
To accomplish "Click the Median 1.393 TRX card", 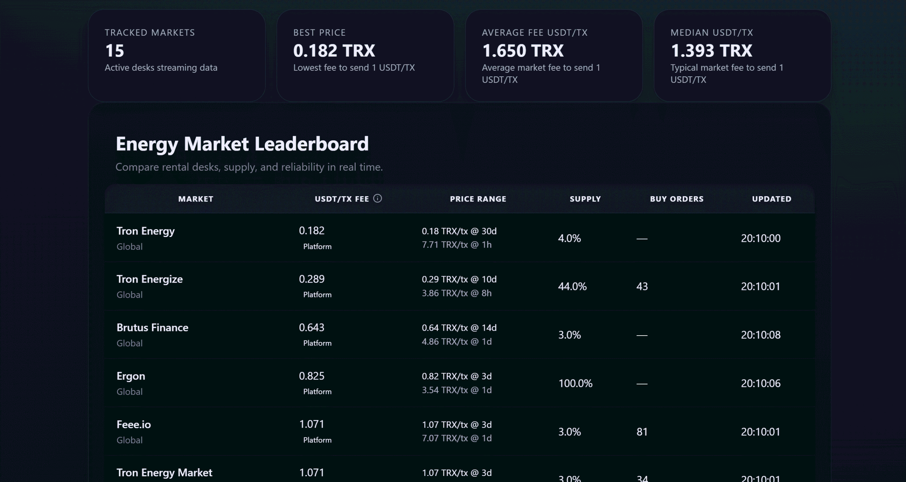I will (742, 56).
